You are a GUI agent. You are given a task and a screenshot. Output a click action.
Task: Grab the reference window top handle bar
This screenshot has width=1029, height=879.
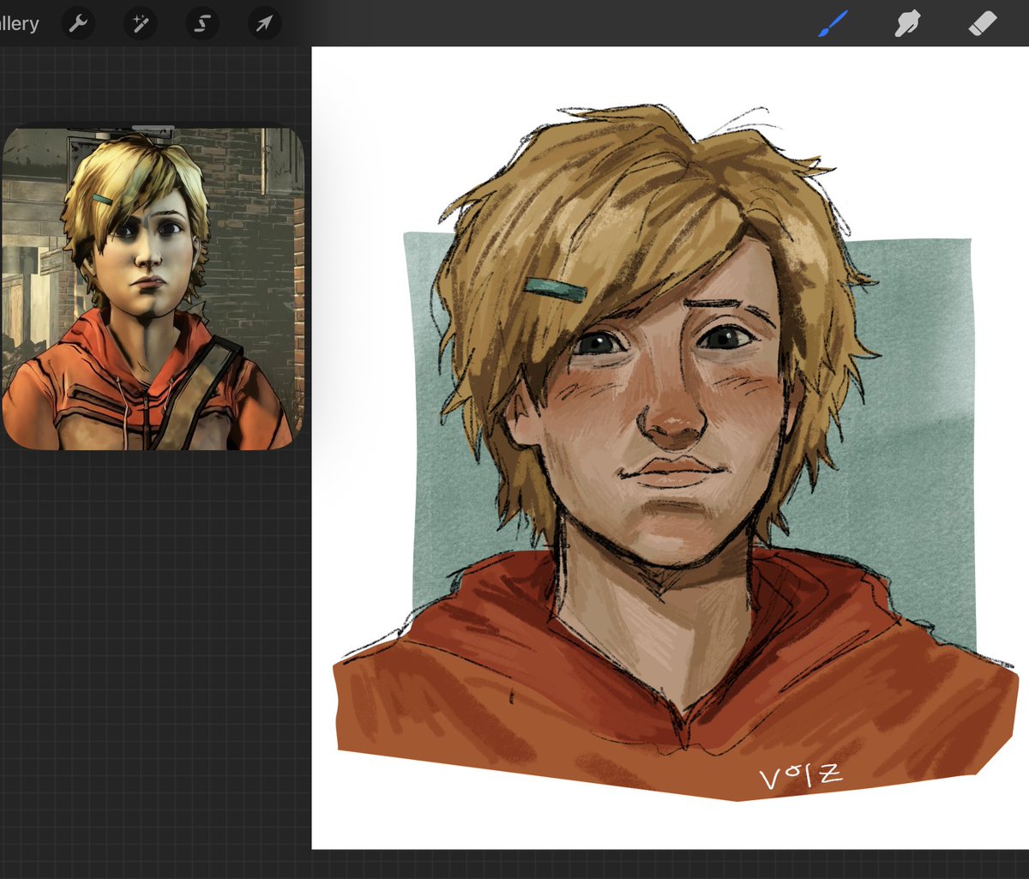coord(153,128)
